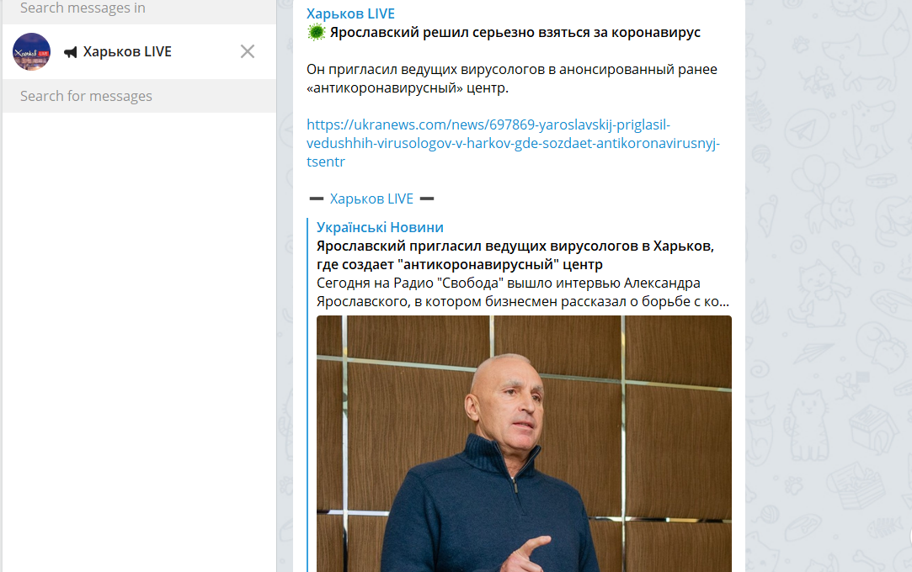Click the message text about «антикоронавирусный» центр

(512, 78)
